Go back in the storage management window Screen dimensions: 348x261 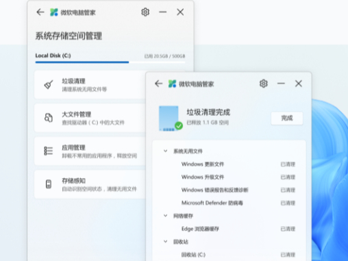click(x=40, y=12)
